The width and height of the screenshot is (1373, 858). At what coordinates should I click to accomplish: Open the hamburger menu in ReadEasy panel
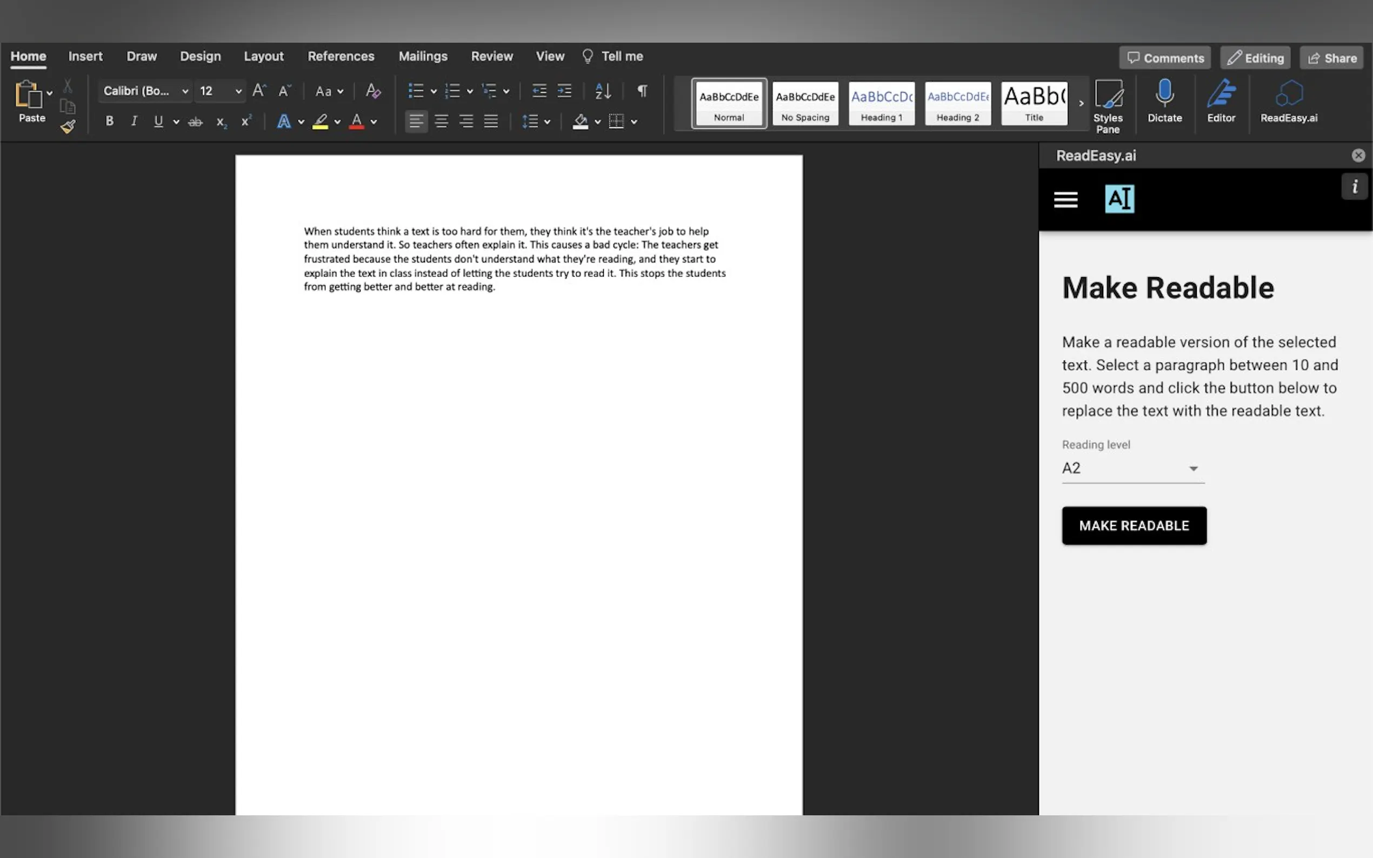(x=1065, y=200)
